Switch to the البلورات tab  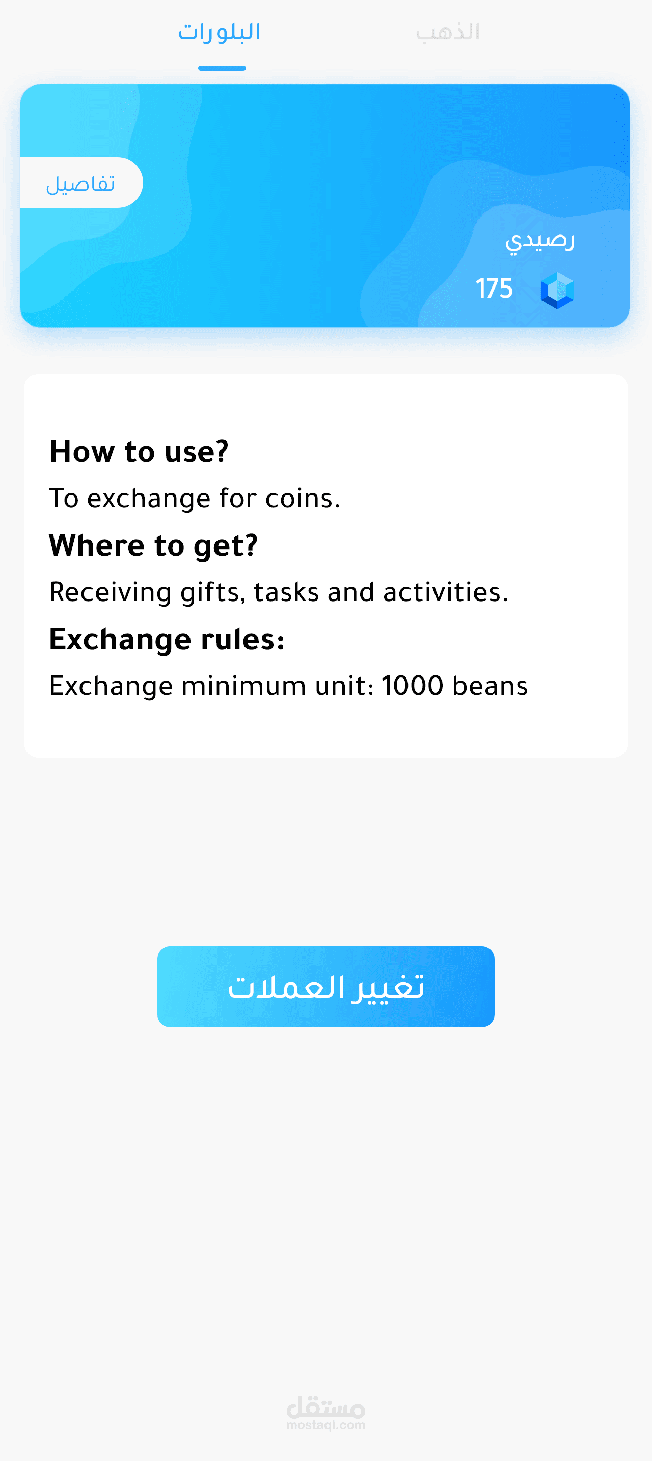pos(220,32)
